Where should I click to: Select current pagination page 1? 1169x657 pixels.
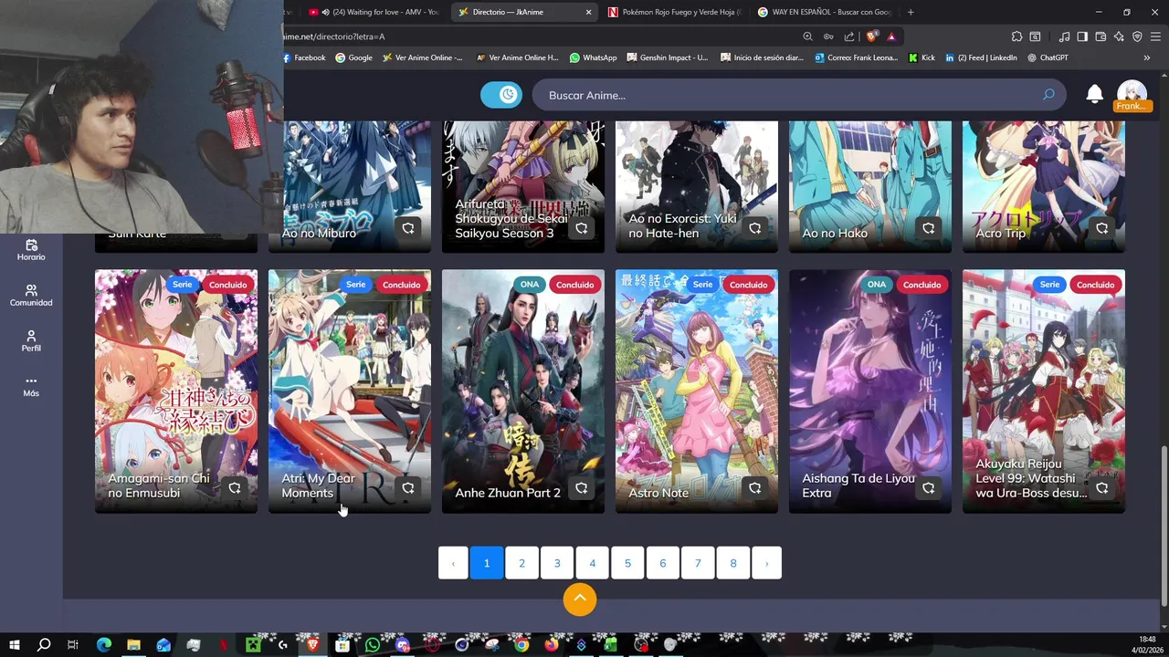click(x=487, y=563)
